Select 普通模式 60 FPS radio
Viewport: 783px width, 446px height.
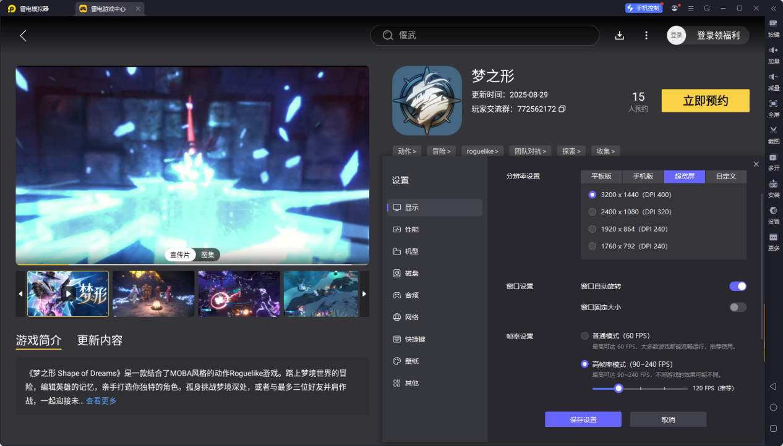pos(584,336)
